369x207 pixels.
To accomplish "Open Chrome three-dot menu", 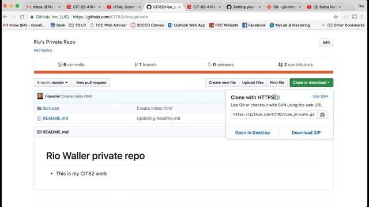I will coord(362,17).
